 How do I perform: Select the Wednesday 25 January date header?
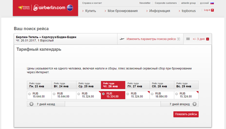point(88,85)
